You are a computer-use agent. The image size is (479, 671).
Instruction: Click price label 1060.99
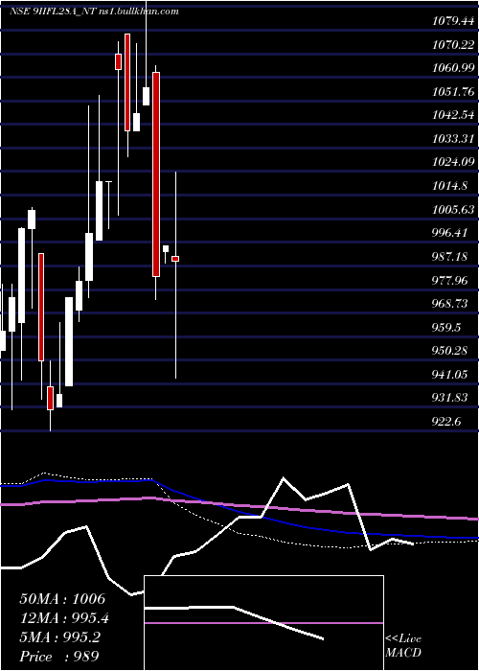[x=453, y=68]
